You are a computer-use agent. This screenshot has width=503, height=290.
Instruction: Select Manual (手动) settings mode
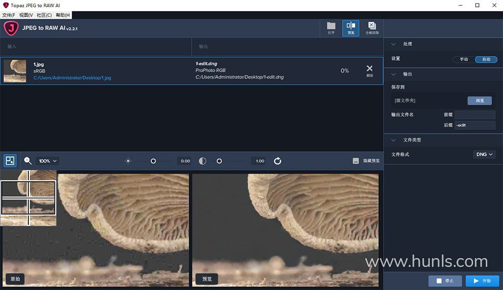[464, 59]
